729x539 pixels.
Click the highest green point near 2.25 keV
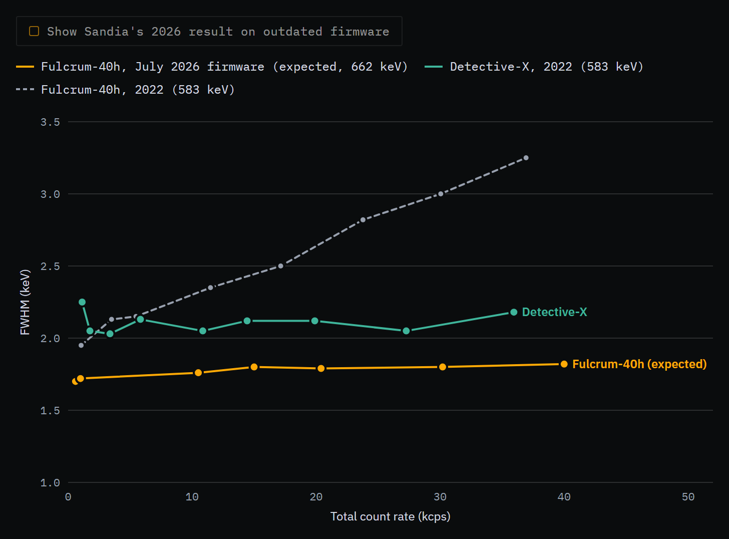(82, 302)
